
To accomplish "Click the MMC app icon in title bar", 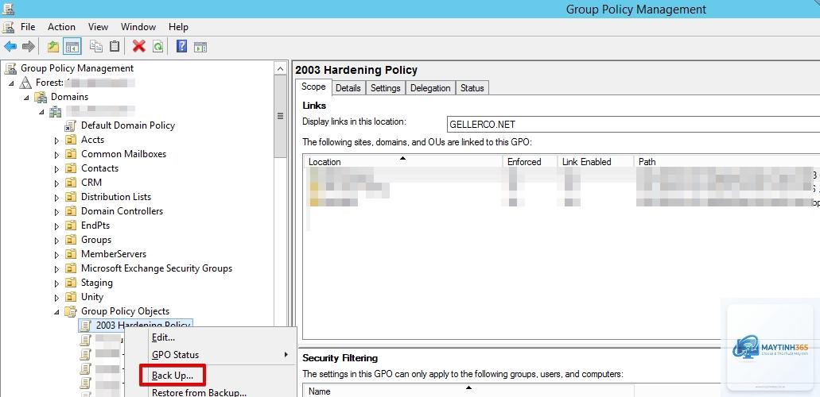I will pos(8,9).
